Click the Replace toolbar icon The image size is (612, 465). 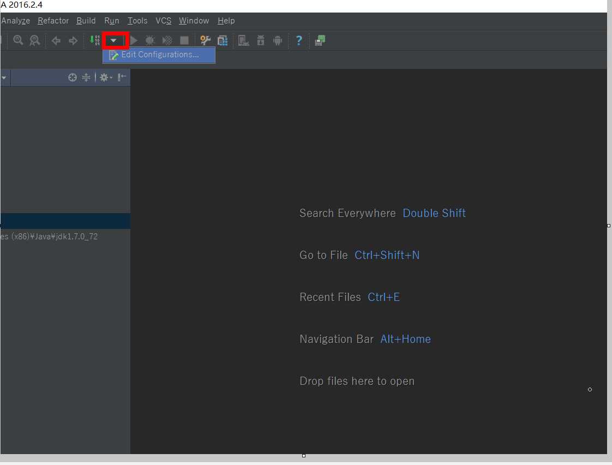pos(35,40)
